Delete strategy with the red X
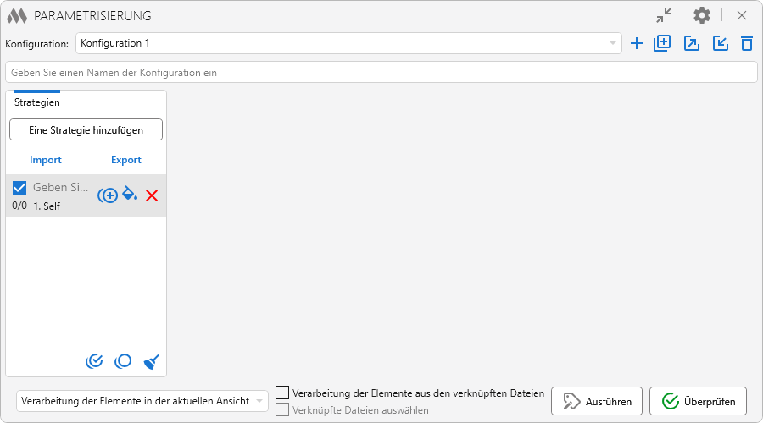 [152, 195]
